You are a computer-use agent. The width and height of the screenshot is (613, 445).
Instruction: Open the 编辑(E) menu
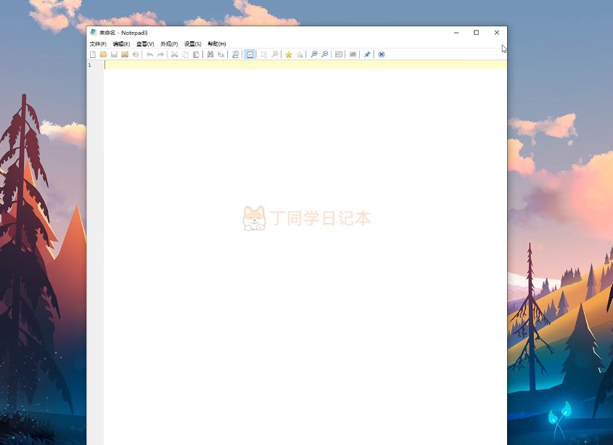click(121, 44)
